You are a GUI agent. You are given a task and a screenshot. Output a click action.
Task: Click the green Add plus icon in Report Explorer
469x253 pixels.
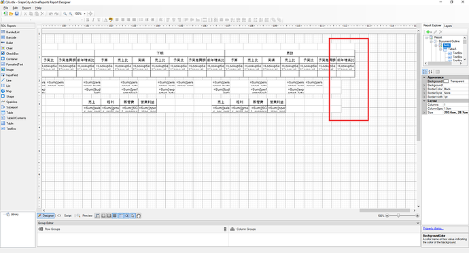(x=428, y=32)
